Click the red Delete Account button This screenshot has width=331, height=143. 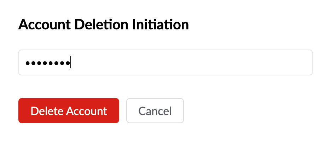tap(69, 111)
